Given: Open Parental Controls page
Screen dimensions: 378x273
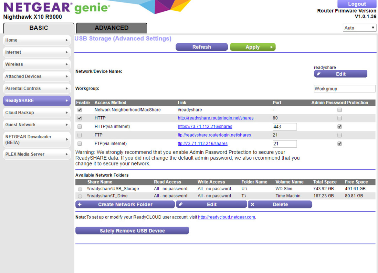Looking at the screenshot, I should [37, 89].
